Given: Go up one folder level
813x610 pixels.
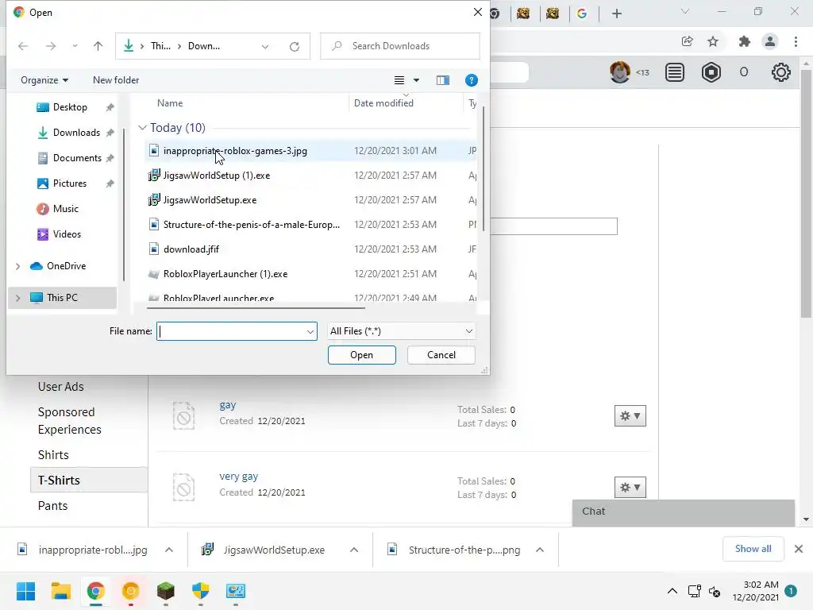Looking at the screenshot, I should [98, 46].
